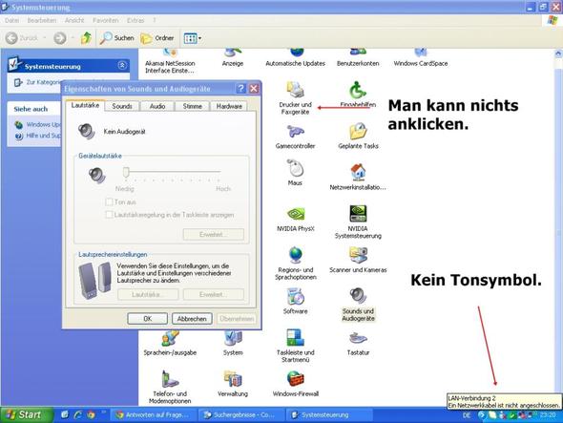The height and width of the screenshot is (423, 563).
Task: Open Drucker und Faxgeräte icon
Action: click(295, 98)
